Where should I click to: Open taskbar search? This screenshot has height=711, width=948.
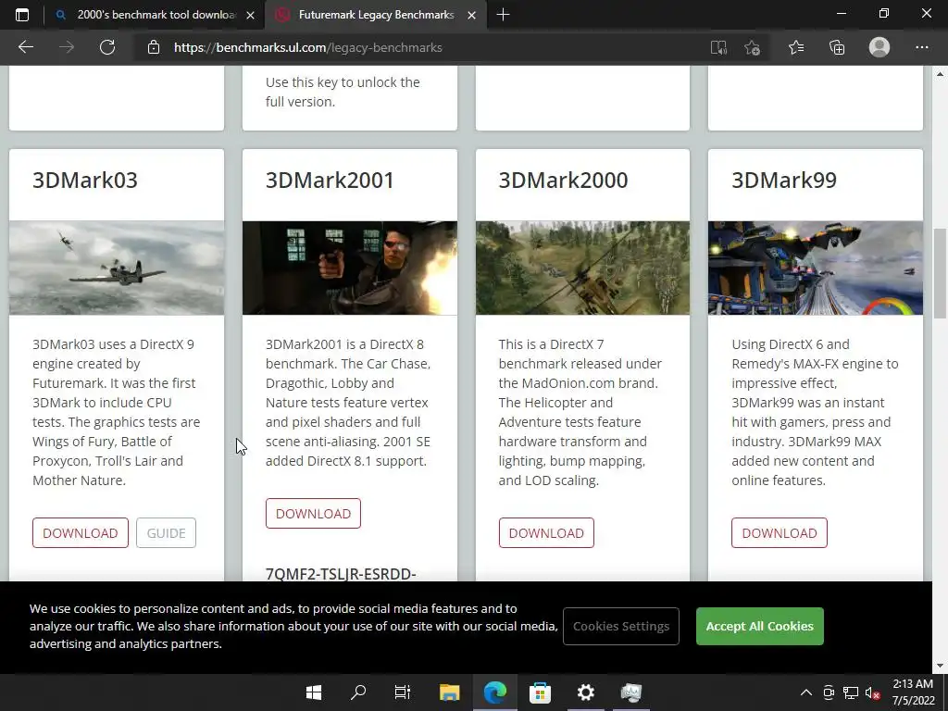click(x=358, y=692)
